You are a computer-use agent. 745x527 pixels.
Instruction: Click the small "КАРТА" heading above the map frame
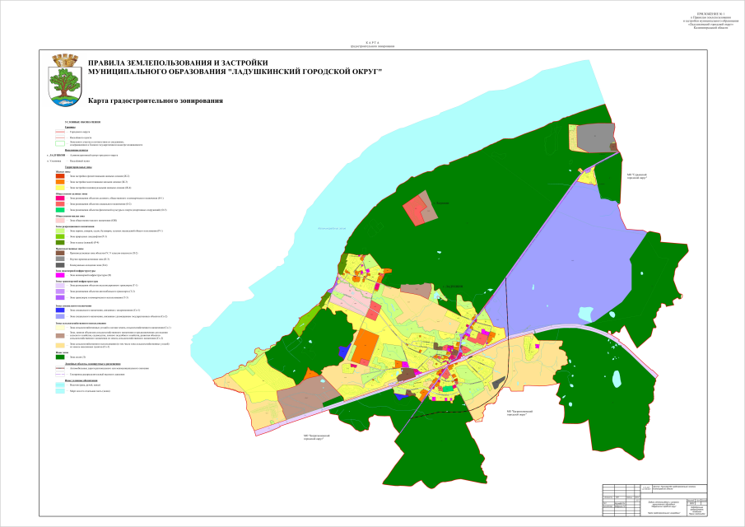372,42
